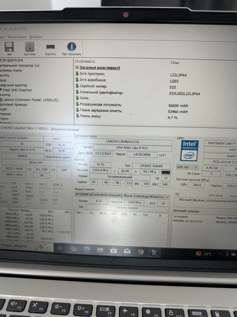237x317 pixels.
Task: Click the HWiNFO taskbar icon
Action: point(154,252)
